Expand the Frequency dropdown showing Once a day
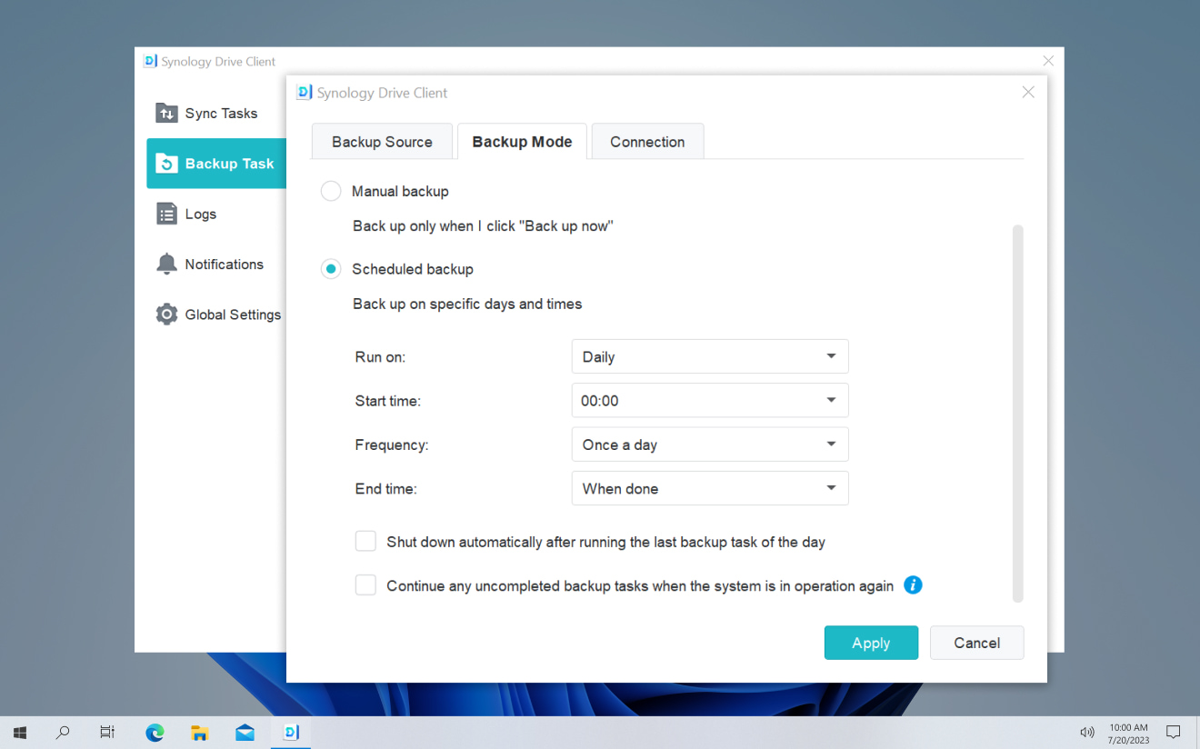The width and height of the screenshot is (1200, 749). [709, 444]
